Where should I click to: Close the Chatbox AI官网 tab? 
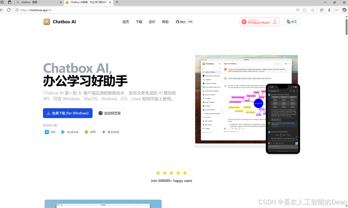point(110,2)
